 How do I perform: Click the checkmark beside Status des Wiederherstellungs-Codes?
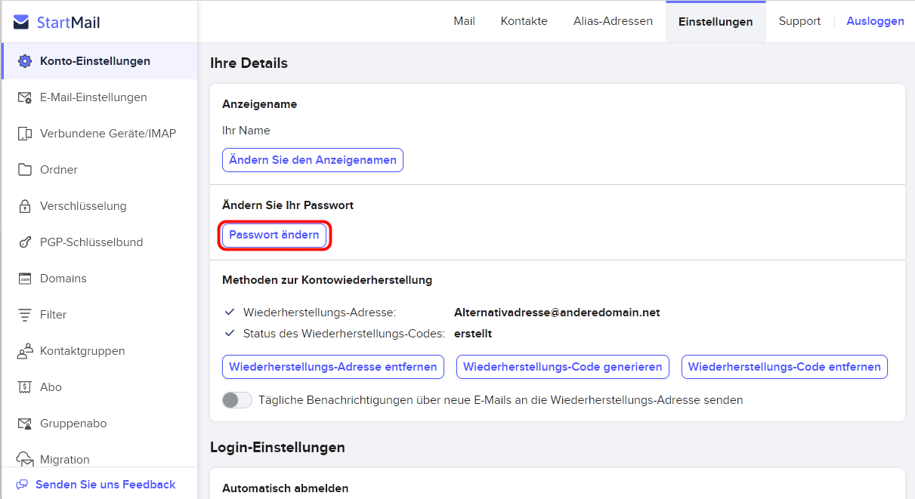(x=230, y=334)
